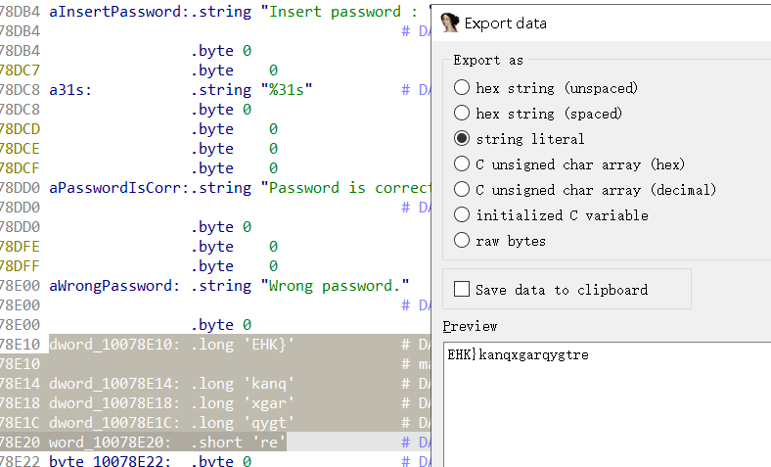
Task: Click the Export data dialog icon
Action: [449, 23]
